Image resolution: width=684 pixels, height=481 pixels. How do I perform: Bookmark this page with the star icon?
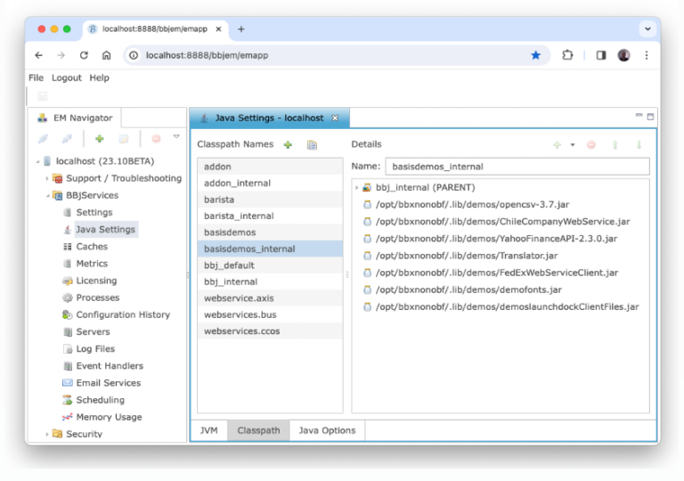(x=535, y=55)
